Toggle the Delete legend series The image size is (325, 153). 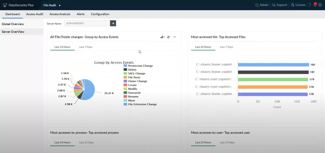click(x=132, y=70)
